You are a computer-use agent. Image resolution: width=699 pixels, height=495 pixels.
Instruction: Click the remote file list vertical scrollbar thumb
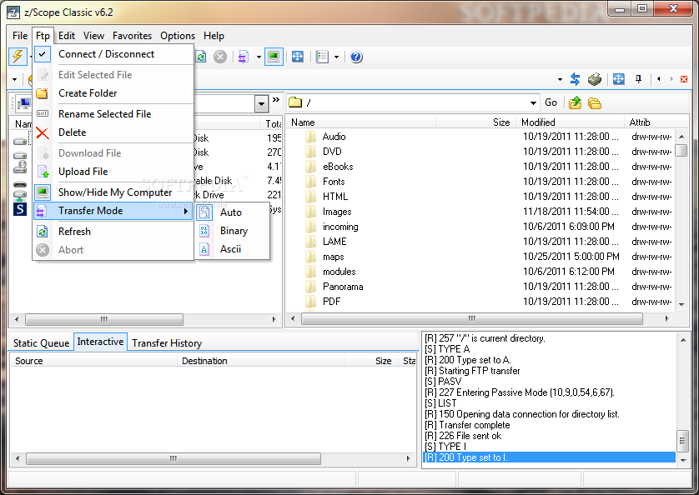point(681,151)
